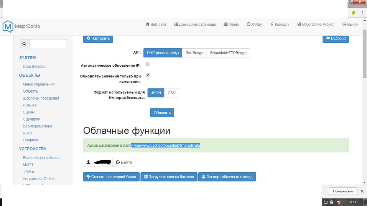Enable Автоматическое обновление IP checkbox
The height and width of the screenshot is (206, 367).
(x=148, y=64)
